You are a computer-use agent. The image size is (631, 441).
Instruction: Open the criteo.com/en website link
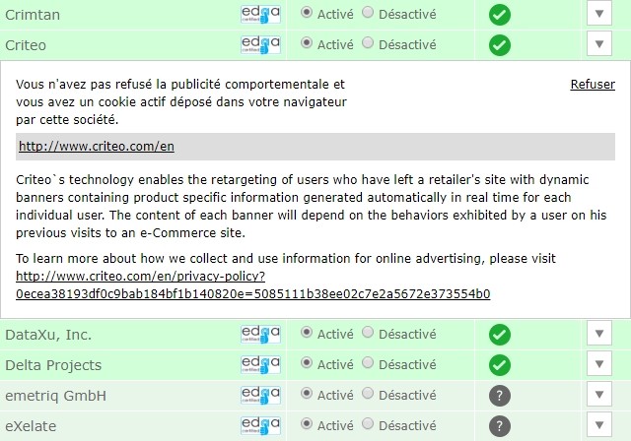point(97,147)
